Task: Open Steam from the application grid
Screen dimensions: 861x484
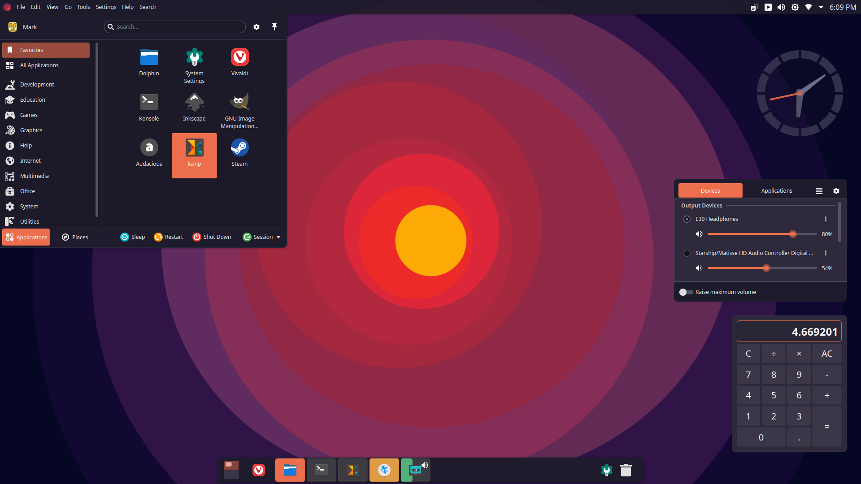Action: (x=239, y=152)
